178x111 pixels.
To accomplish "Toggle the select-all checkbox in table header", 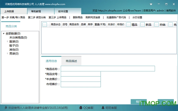I will tap(44, 24).
